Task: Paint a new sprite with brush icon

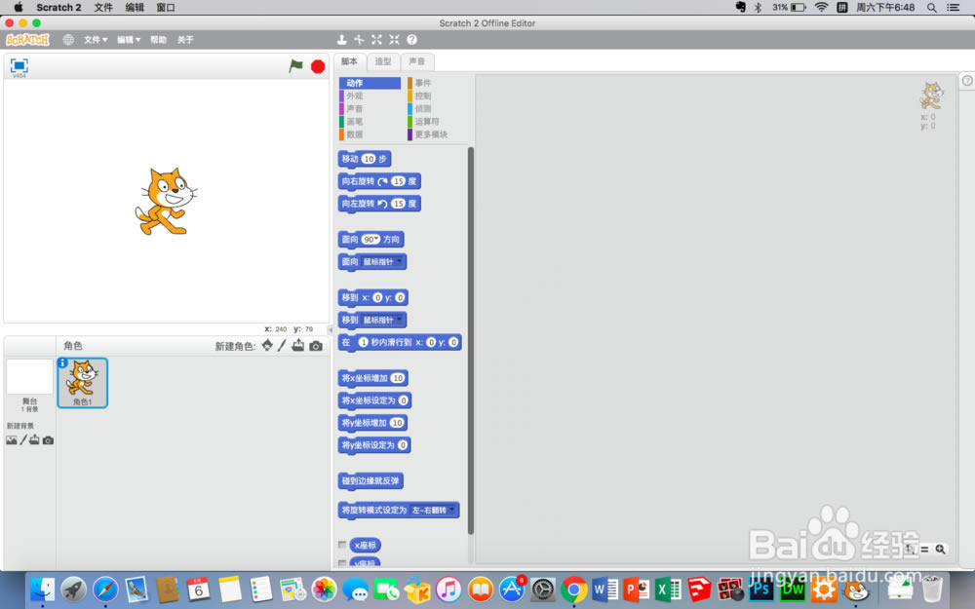Action: [282, 346]
